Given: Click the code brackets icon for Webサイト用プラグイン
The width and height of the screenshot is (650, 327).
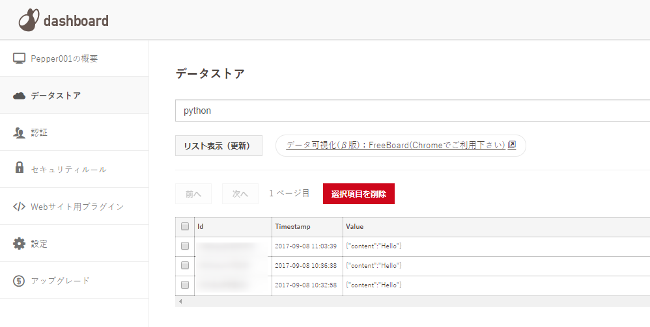Looking at the screenshot, I should (x=20, y=207).
